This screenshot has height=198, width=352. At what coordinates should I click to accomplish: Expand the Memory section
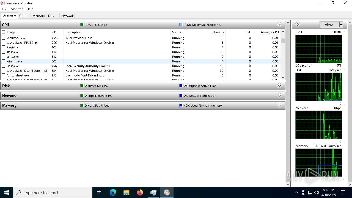(279, 105)
